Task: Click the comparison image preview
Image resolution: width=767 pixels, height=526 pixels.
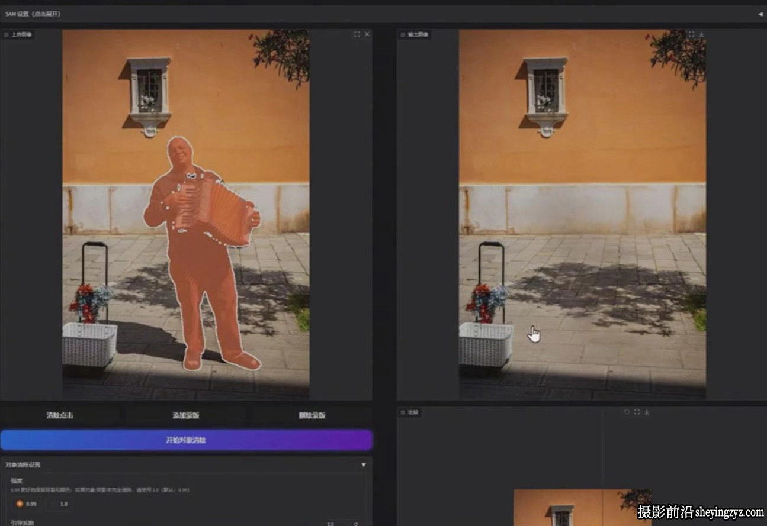Action: pos(582,507)
